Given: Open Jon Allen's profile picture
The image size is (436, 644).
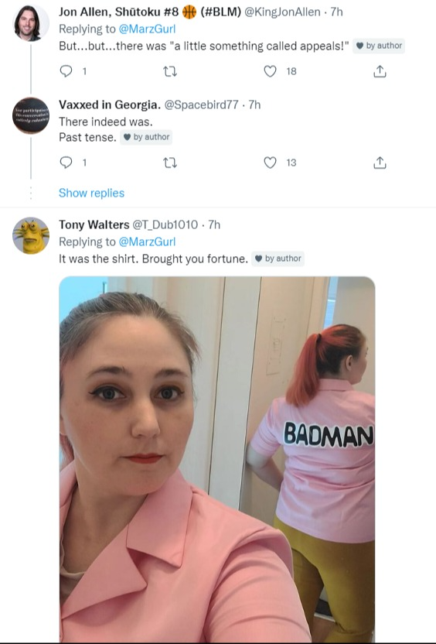Looking at the screenshot, I should click(x=31, y=23).
